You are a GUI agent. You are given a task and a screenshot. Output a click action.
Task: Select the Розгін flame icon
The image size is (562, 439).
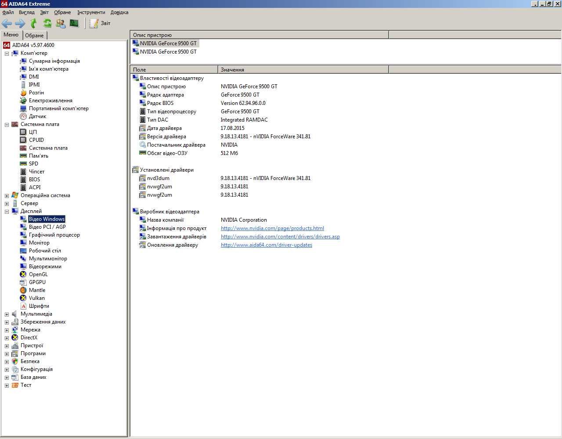click(x=23, y=93)
